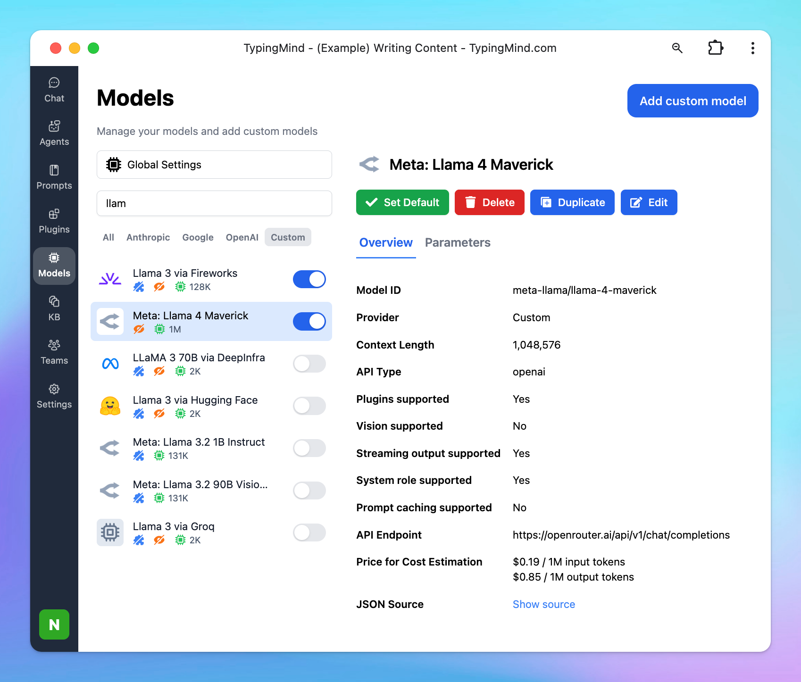Delete the Llama 4 Maverick model
This screenshot has width=801, height=682.
point(490,202)
